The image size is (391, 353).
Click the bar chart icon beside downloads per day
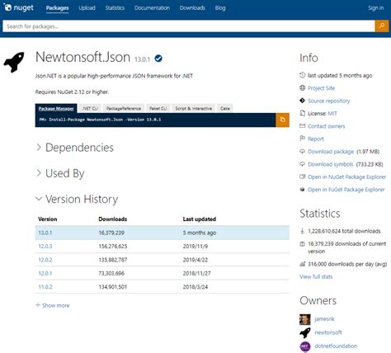(x=302, y=264)
